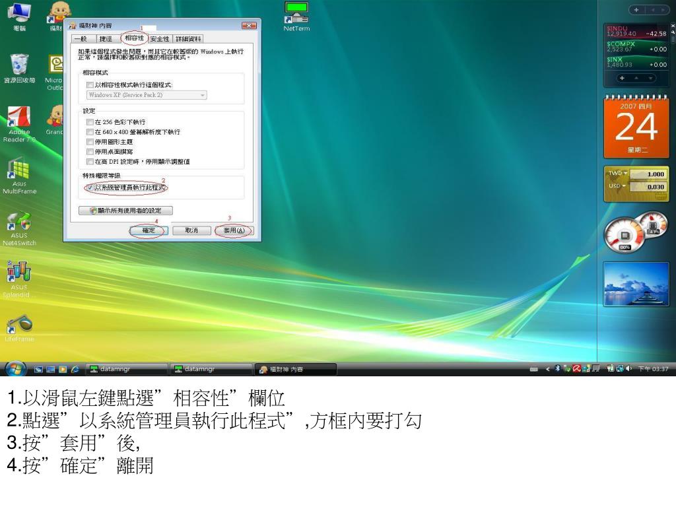Open USD currency dropdown in gadget
The height and width of the screenshot is (507, 676).
617,186
